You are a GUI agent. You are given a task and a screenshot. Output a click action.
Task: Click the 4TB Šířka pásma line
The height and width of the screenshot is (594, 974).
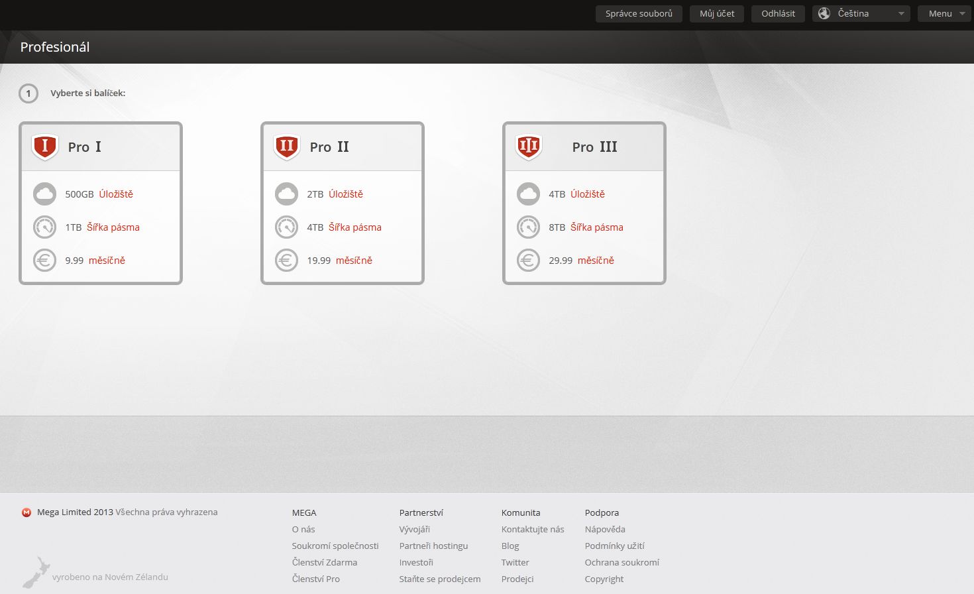tap(344, 227)
